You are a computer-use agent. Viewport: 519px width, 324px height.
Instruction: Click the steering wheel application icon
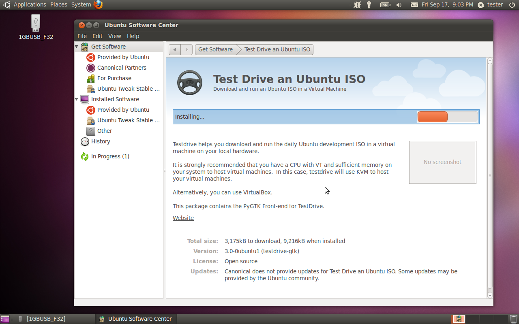pyautogui.click(x=190, y=83)
